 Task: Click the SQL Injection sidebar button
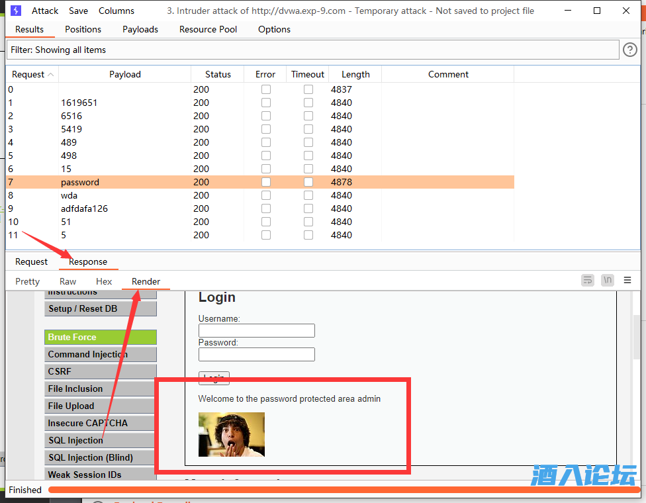100,440
